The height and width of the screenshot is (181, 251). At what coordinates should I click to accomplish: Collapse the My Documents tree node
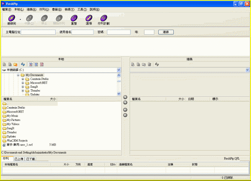(x=18, y=75)
